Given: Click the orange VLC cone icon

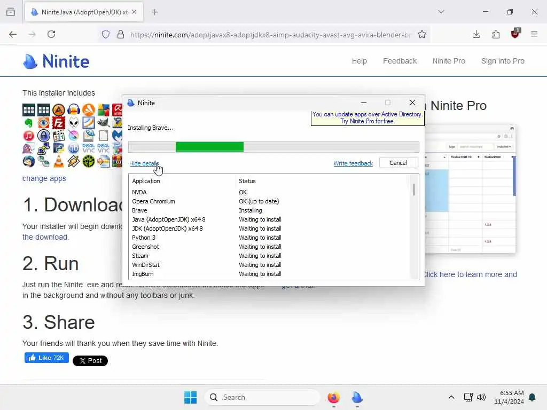Looking at the screenshot, I should coord(59,161).
